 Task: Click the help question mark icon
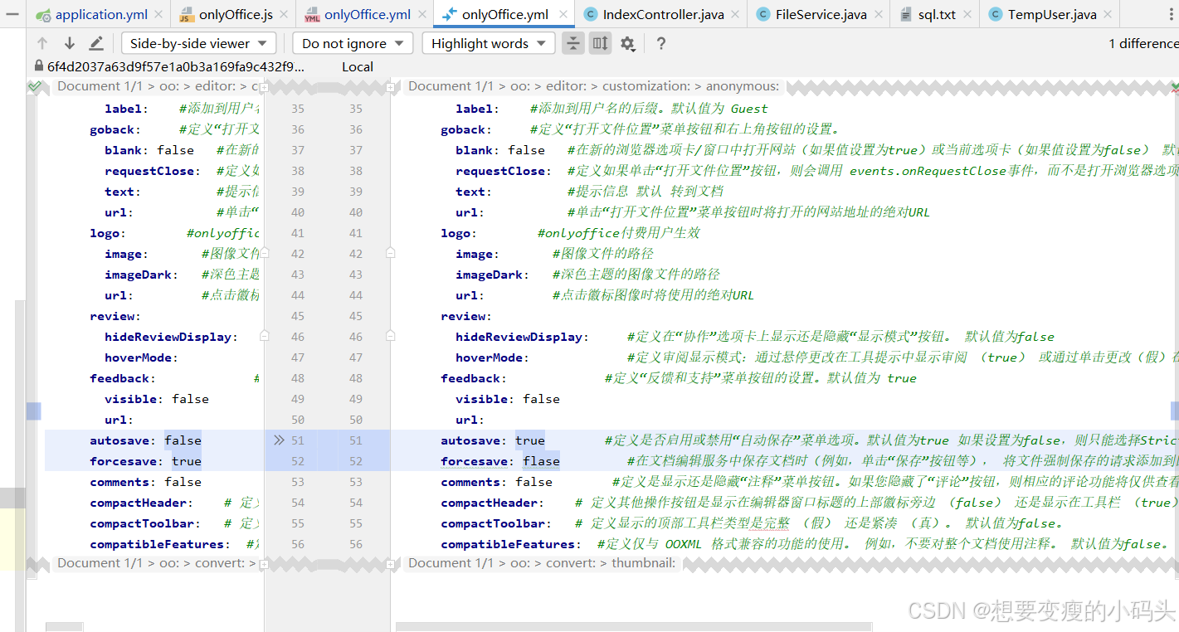(x=660, y=43)
